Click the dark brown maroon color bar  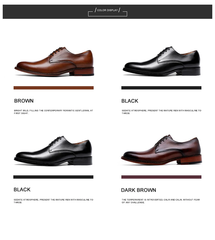pyautogui.click(x=161, y=177)
